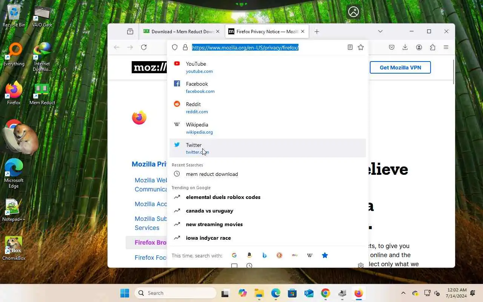
Task: Select 'canada vs uruguay' trending search
Action: [268, 211]
